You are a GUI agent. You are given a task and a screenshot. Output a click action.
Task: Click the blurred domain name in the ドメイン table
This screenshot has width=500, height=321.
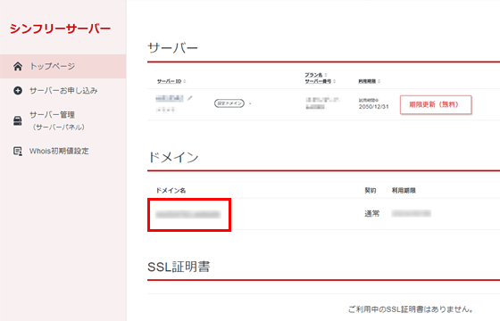[x=187, y=214]
